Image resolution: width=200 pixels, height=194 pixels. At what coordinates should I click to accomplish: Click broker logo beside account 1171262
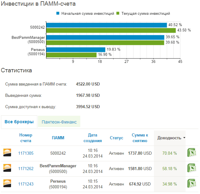click(7, 168)
